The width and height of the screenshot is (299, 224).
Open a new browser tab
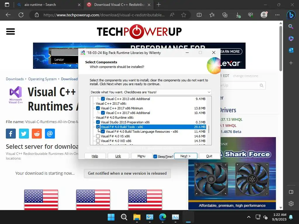(159, 5)
